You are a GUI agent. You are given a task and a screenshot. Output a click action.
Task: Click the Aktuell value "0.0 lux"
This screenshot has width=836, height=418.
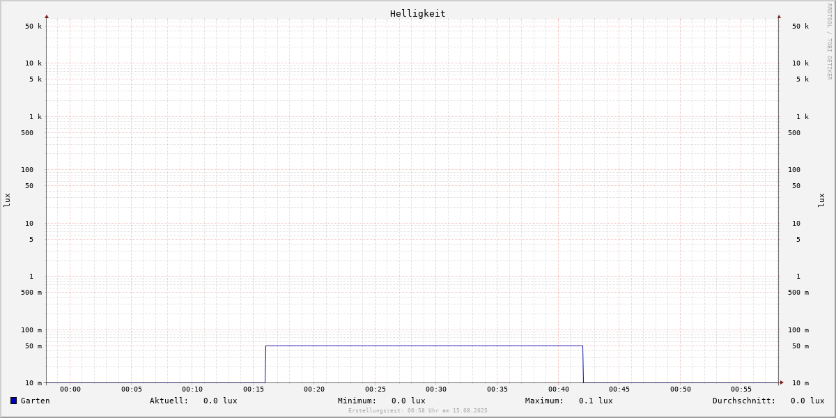[x=220, y=401]
